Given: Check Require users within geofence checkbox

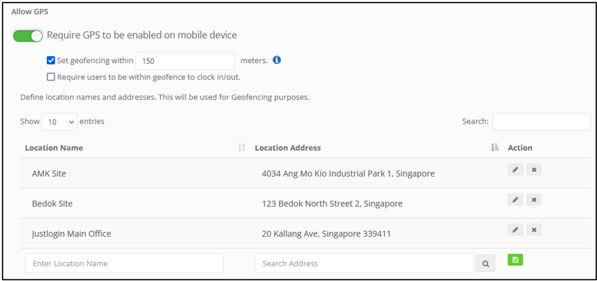Looking at the screenshot, I should tap(50, 77).
